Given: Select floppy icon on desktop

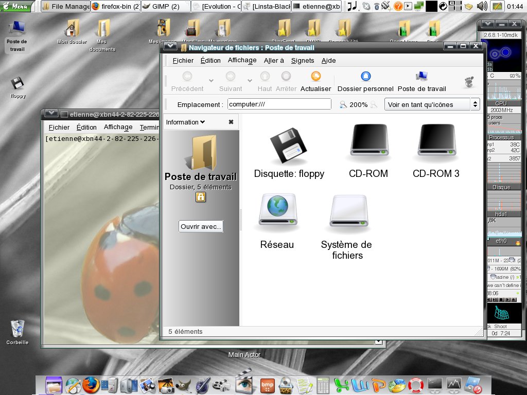Looking at the screenshot, I should tap(18, 87).
